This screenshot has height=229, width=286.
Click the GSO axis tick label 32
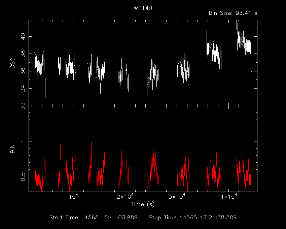23,106
